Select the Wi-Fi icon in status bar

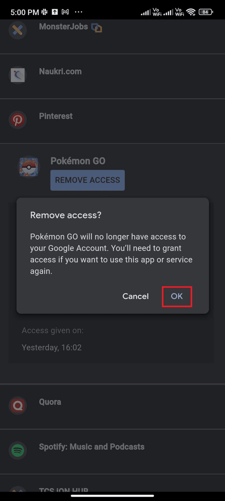191,12
